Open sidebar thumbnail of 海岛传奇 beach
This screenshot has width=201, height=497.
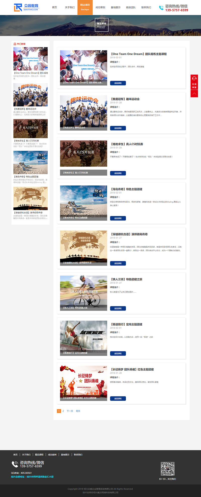point(30,162)
